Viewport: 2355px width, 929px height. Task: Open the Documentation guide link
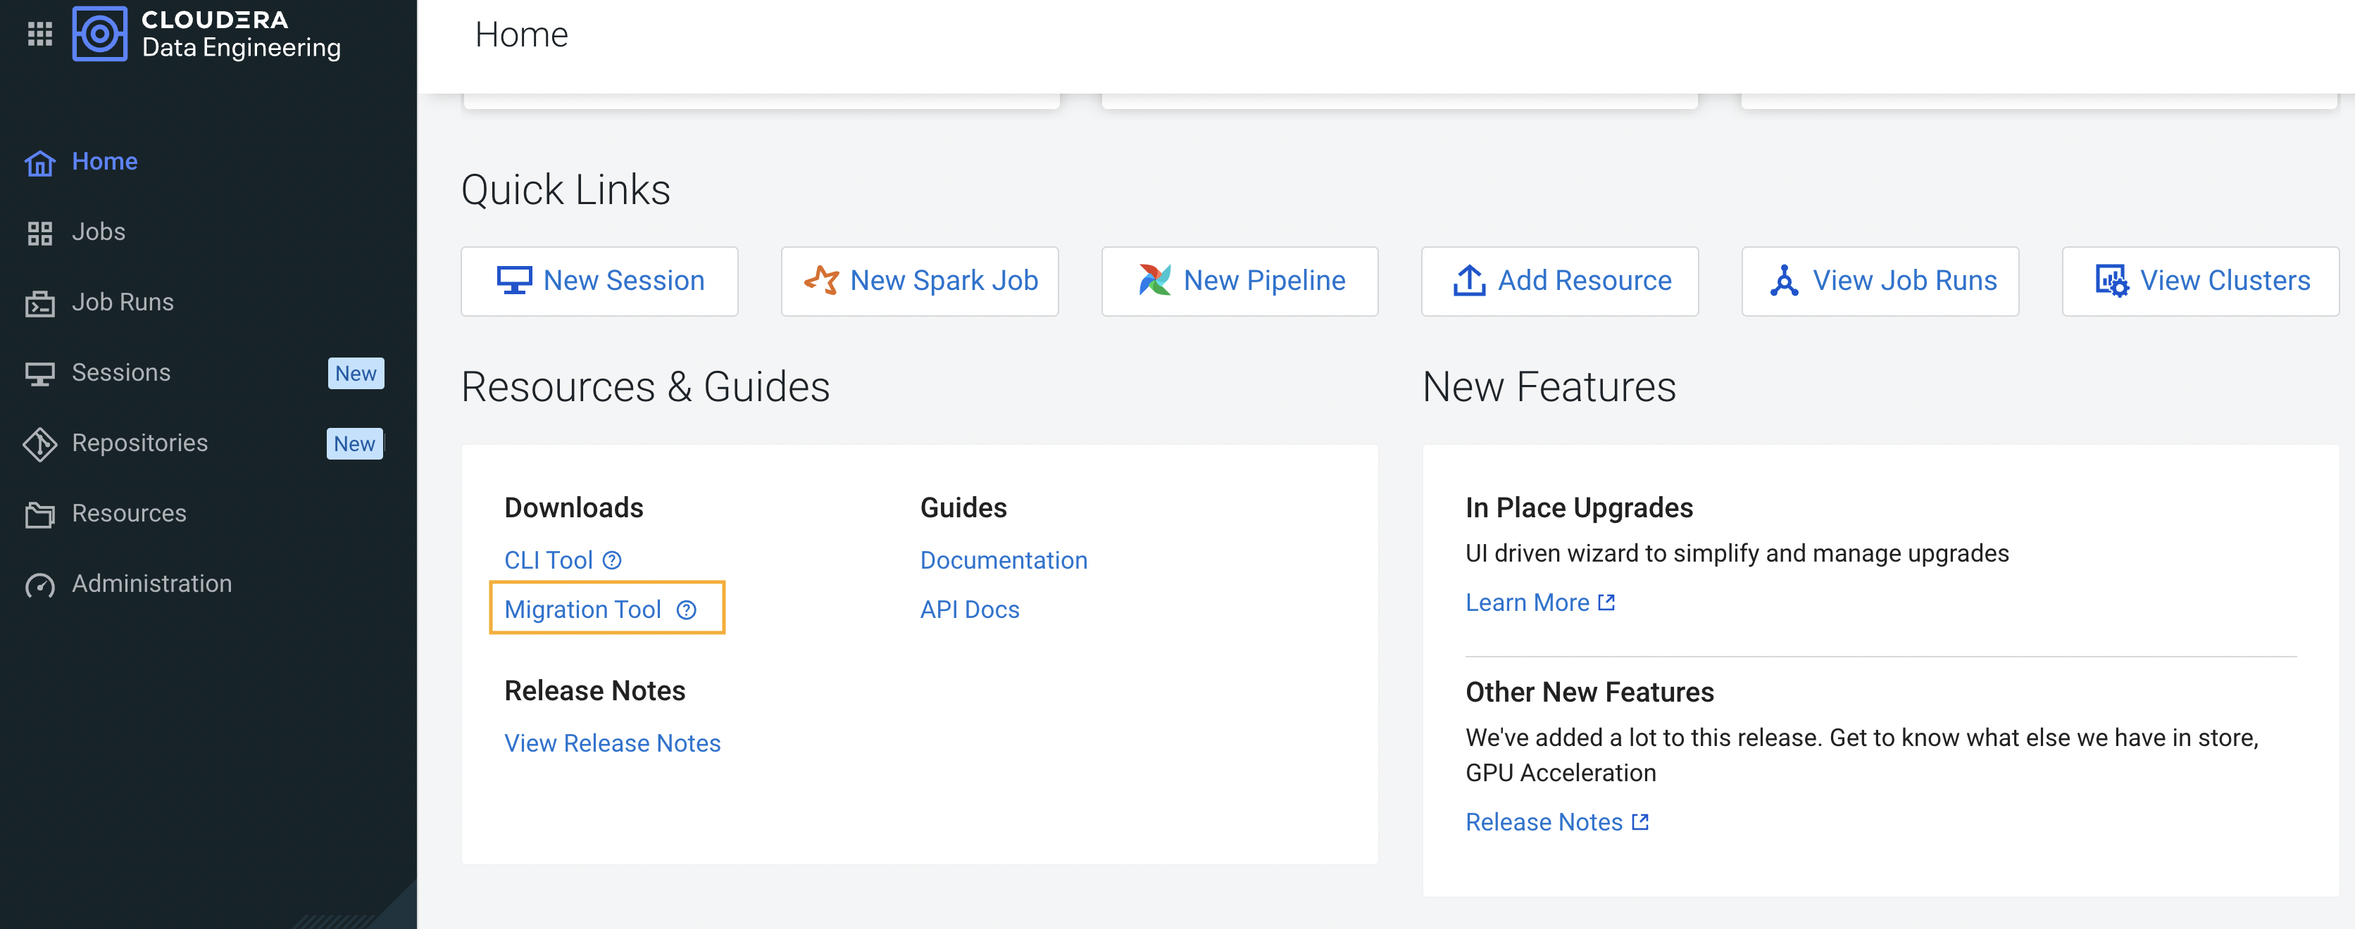[x=1003, y=560]
